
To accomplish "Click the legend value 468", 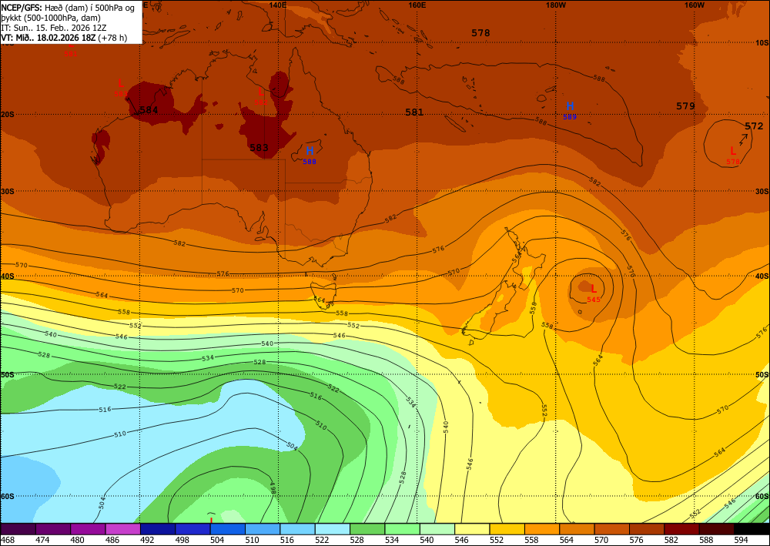I will pos(8,540).
